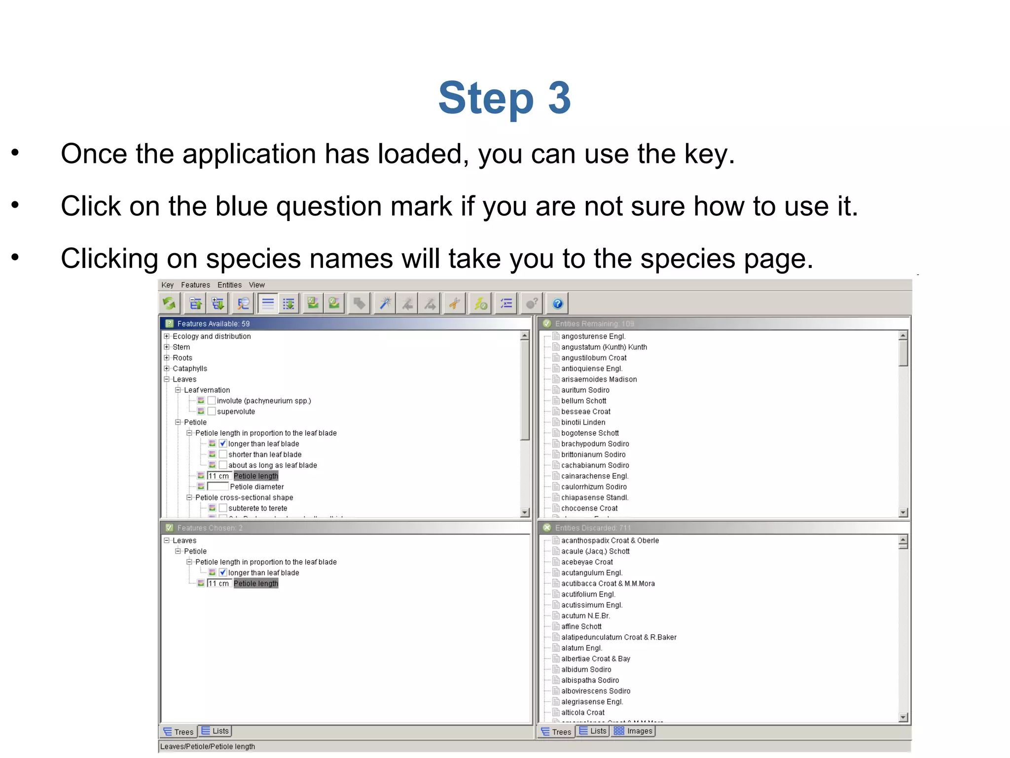The image size is (1010, 758).
Task: Click the grayed Why Discarded icon
Action: [x=532, y=303]
